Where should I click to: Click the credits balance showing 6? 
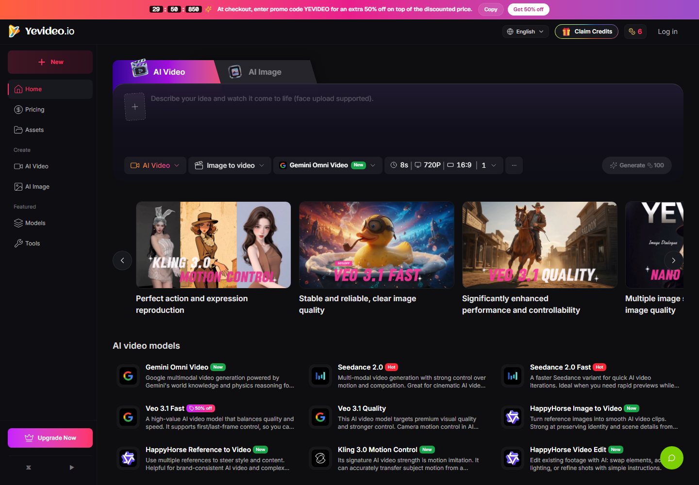pos(635,32)
